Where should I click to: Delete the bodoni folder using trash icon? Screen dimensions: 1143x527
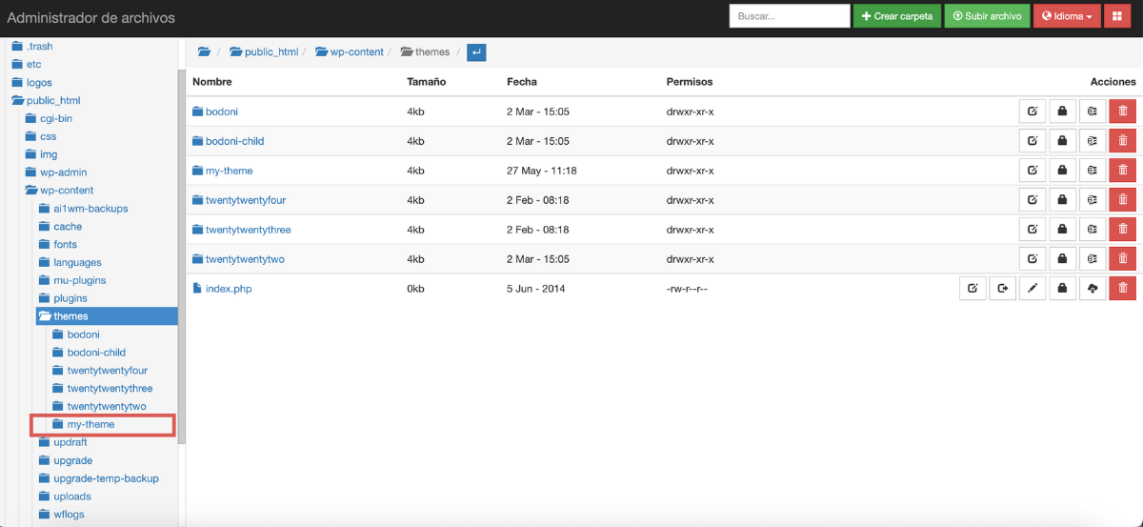pos(1122,111)
